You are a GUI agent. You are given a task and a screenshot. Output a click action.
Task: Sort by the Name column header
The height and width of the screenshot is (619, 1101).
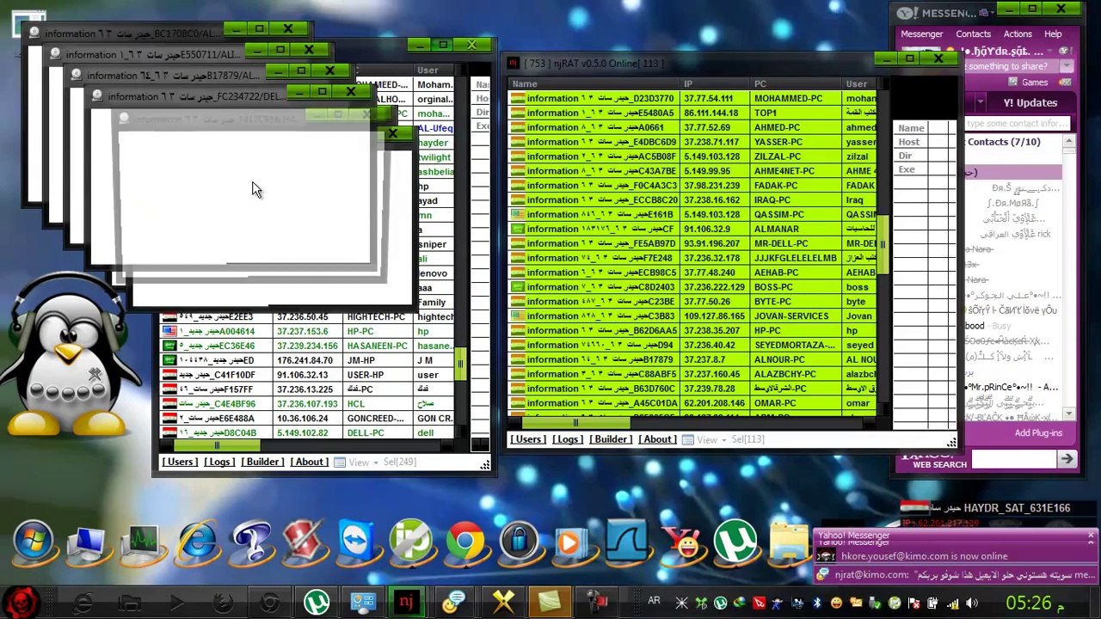point(594,83)
